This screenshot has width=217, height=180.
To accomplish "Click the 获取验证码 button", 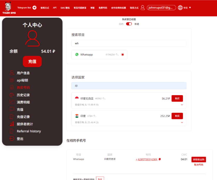I will 199,159.
